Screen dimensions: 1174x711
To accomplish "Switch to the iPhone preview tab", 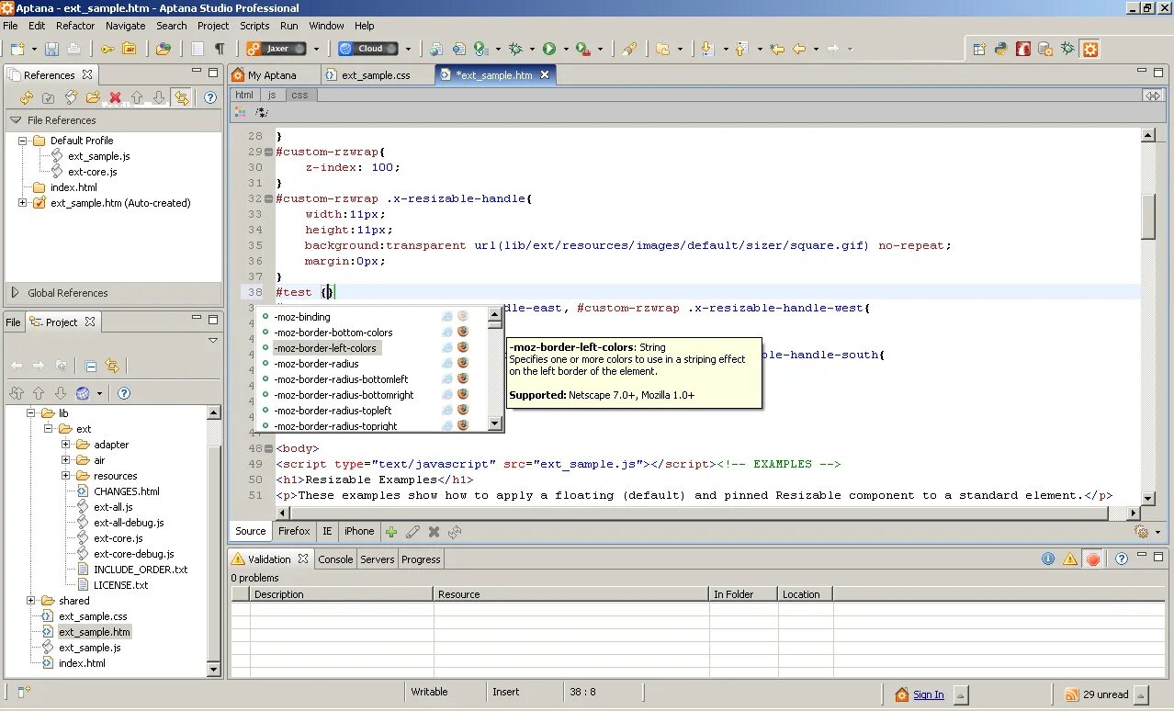I will (359, 531).
